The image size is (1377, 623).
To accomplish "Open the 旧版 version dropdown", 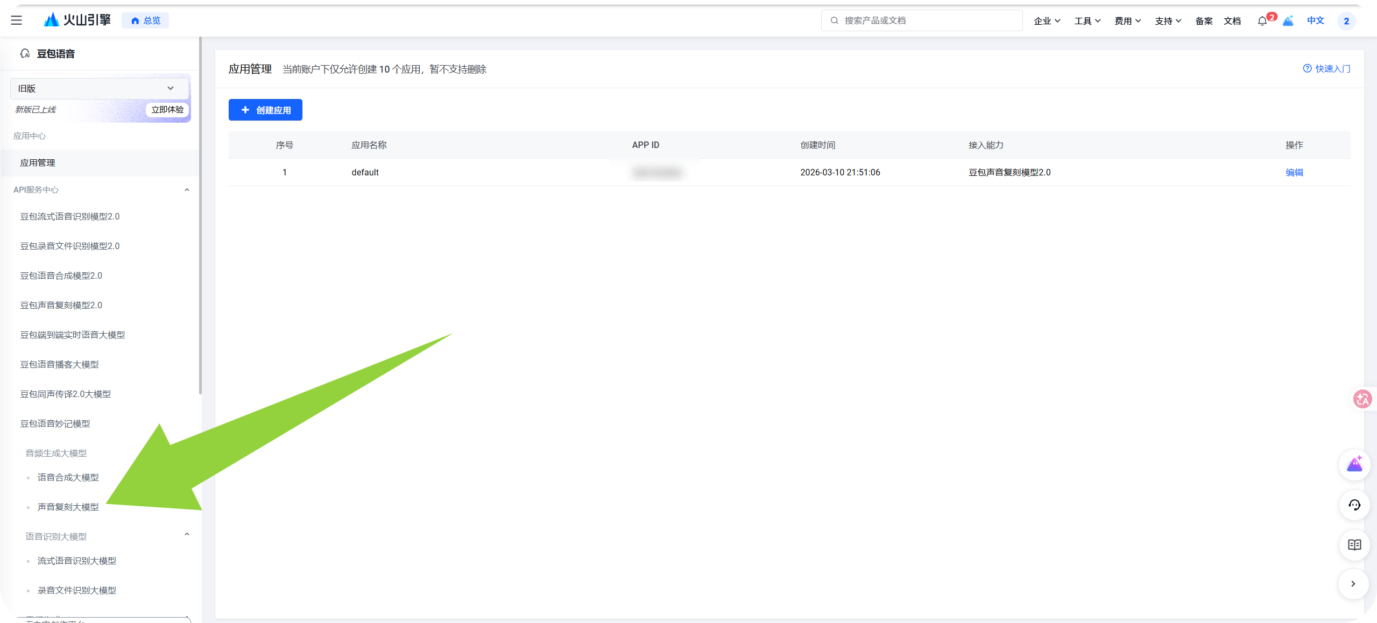I will point(100,88).
